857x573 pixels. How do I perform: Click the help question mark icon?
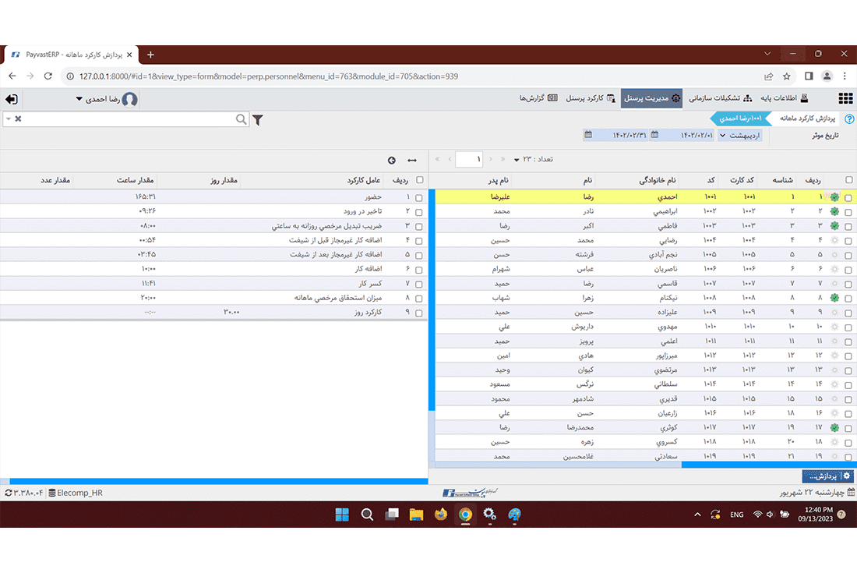click(849, 119)
